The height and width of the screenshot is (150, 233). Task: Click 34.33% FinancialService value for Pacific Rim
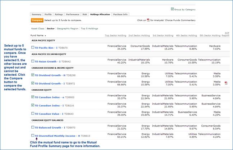pyautogui.click(x=117, y=47)
